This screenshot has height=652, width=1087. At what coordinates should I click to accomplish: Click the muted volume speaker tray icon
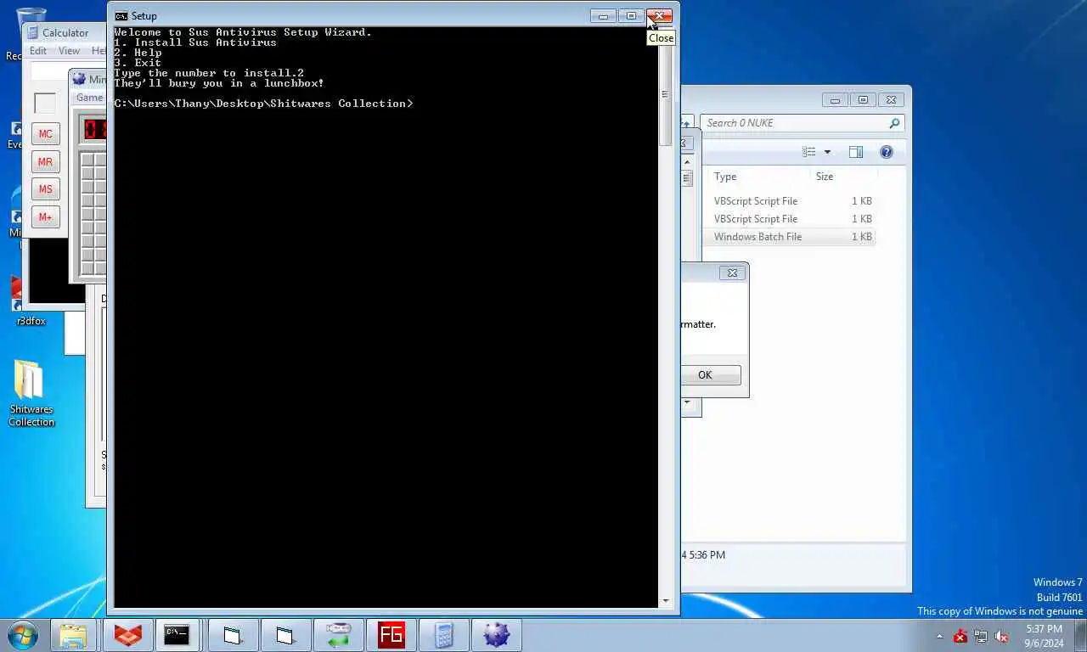point(1001,636)
